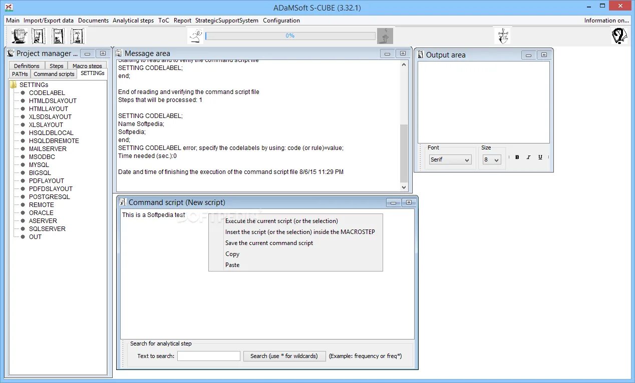Click the Message area scroll up arrow
The height and width of the screenshot is (383, 635).
pyautogui.click(x=404, y=65)
